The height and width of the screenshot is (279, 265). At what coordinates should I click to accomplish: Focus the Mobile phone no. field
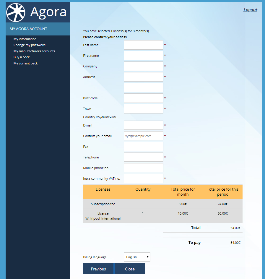point(144,168)
